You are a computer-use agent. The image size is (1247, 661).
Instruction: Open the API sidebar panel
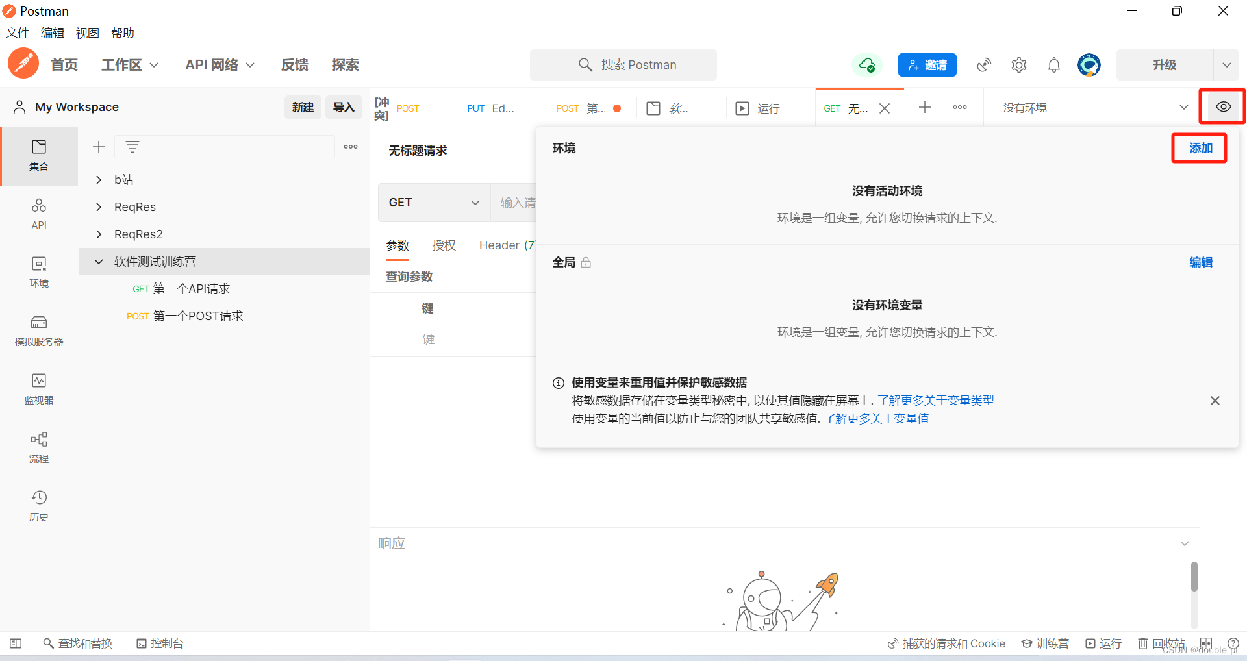tap(39, 214)
